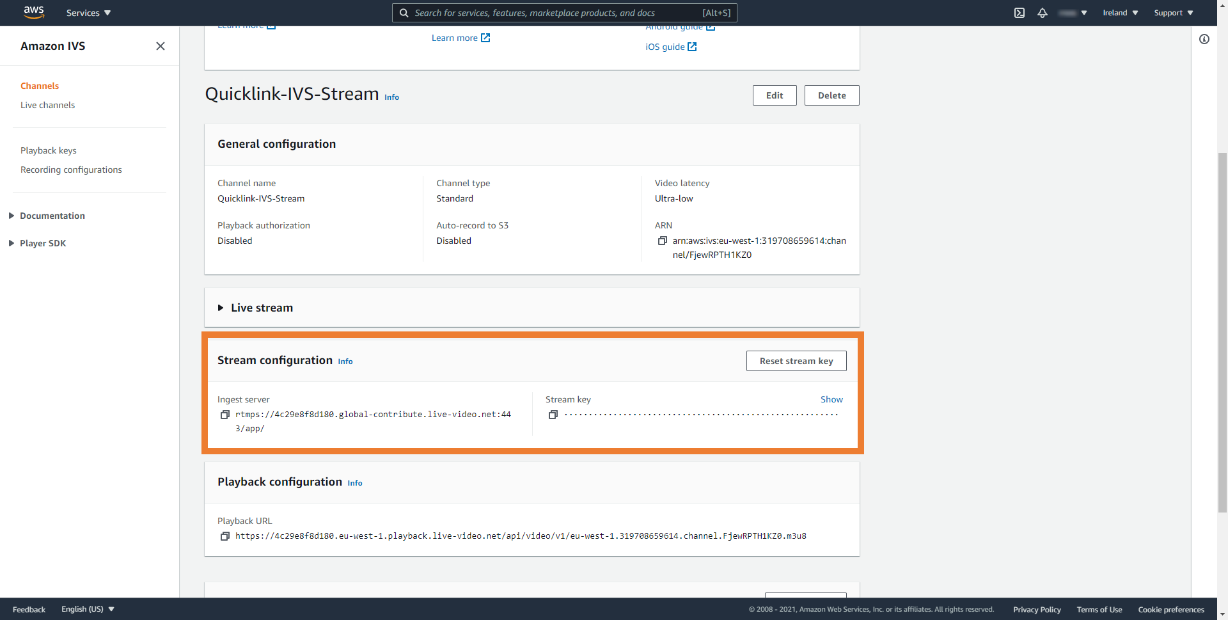Select the Standard channel type value

[x=455, y=198]
